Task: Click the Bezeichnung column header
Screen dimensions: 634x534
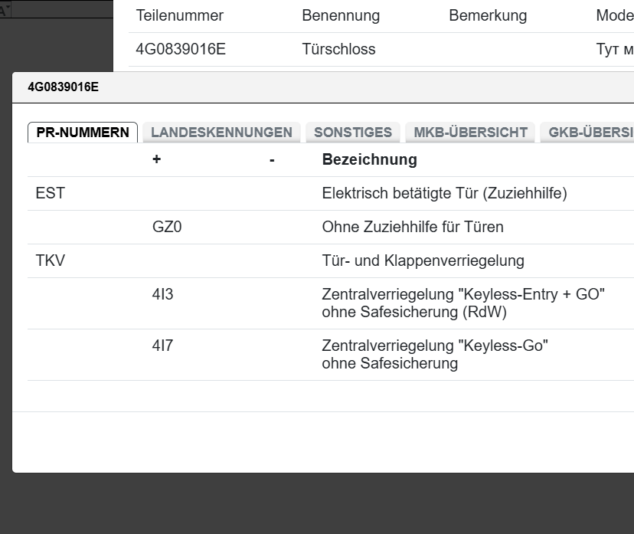Action: [x=369, y=159]
